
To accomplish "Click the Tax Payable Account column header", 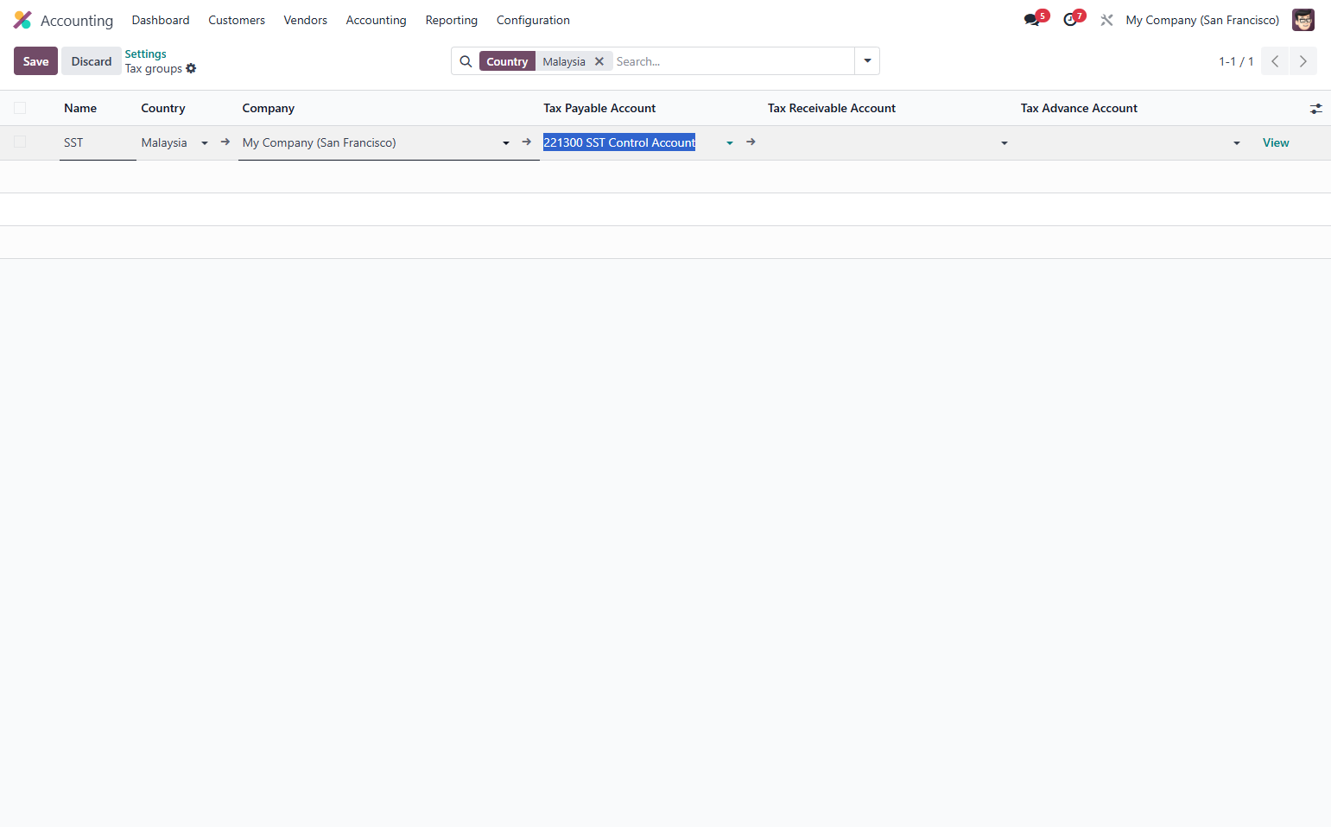I will [x=599, y=109].
